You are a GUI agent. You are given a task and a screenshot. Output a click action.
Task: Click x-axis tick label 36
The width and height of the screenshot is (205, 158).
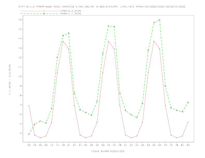coord(97,145)
